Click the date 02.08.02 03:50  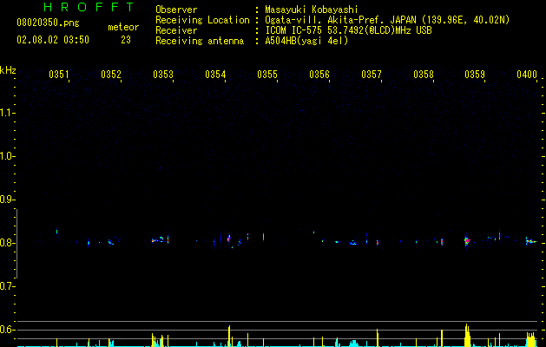point(53,40)
